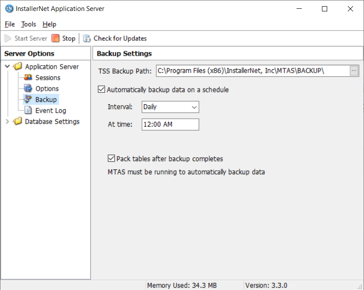Click the window resize grip in status bar
This screenshot has height=290, width=364.
360,287
